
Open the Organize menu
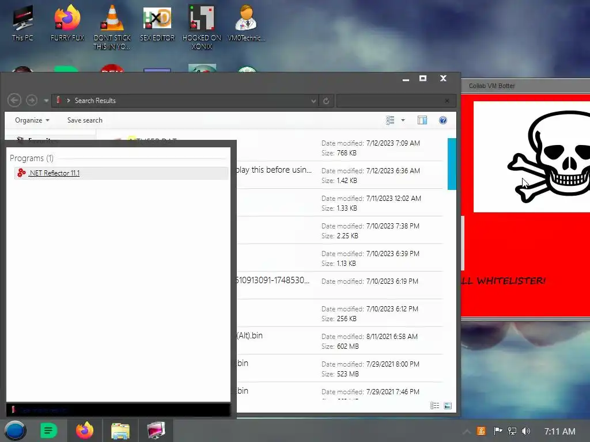(x=32, y=120)
